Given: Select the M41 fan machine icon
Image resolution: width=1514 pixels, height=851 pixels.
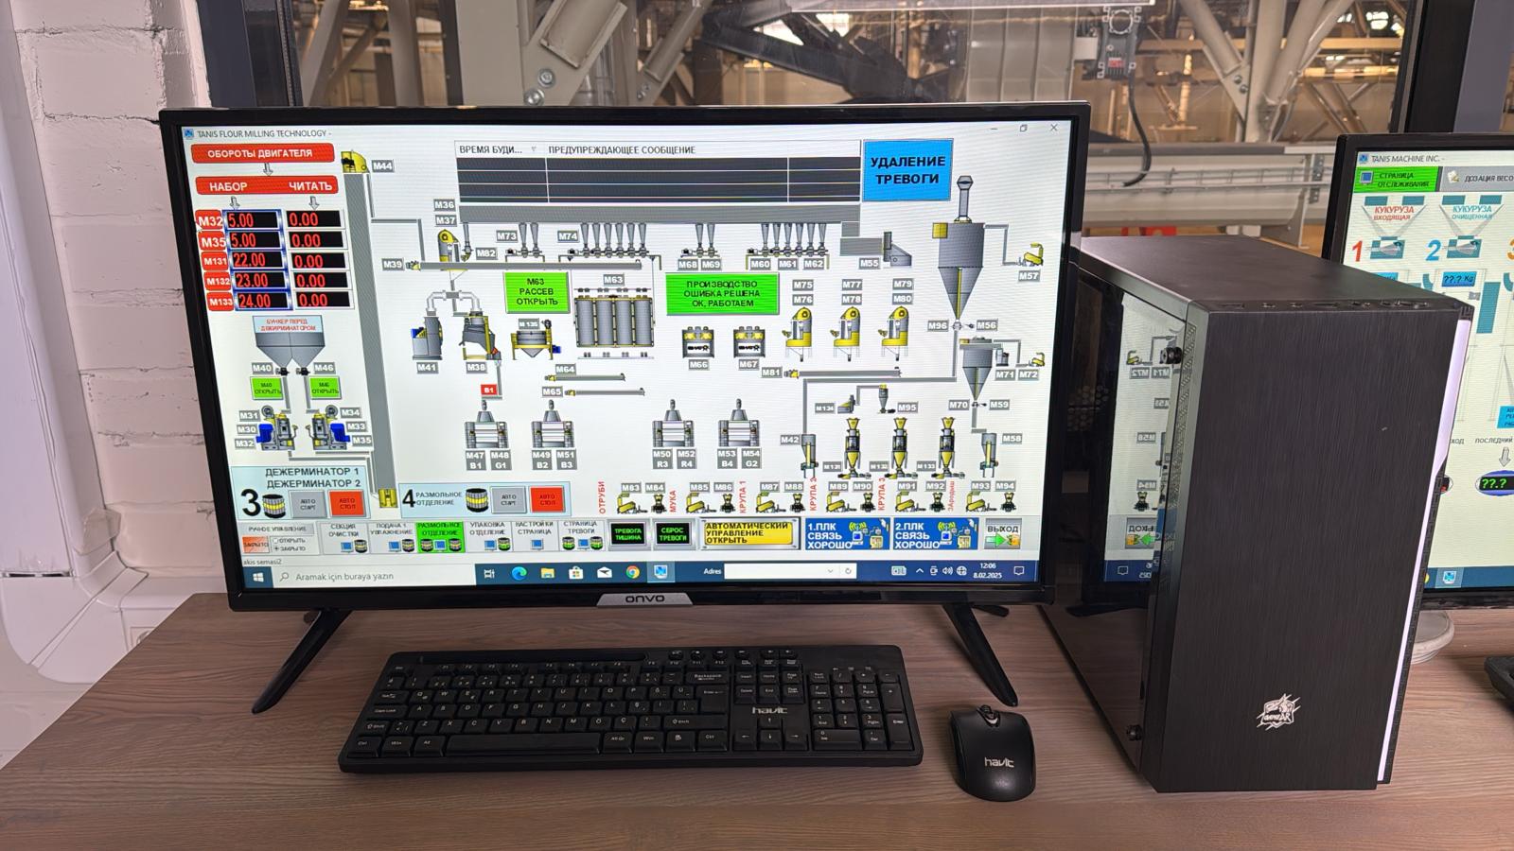Looking at the screenshot, I should (428, 336).
